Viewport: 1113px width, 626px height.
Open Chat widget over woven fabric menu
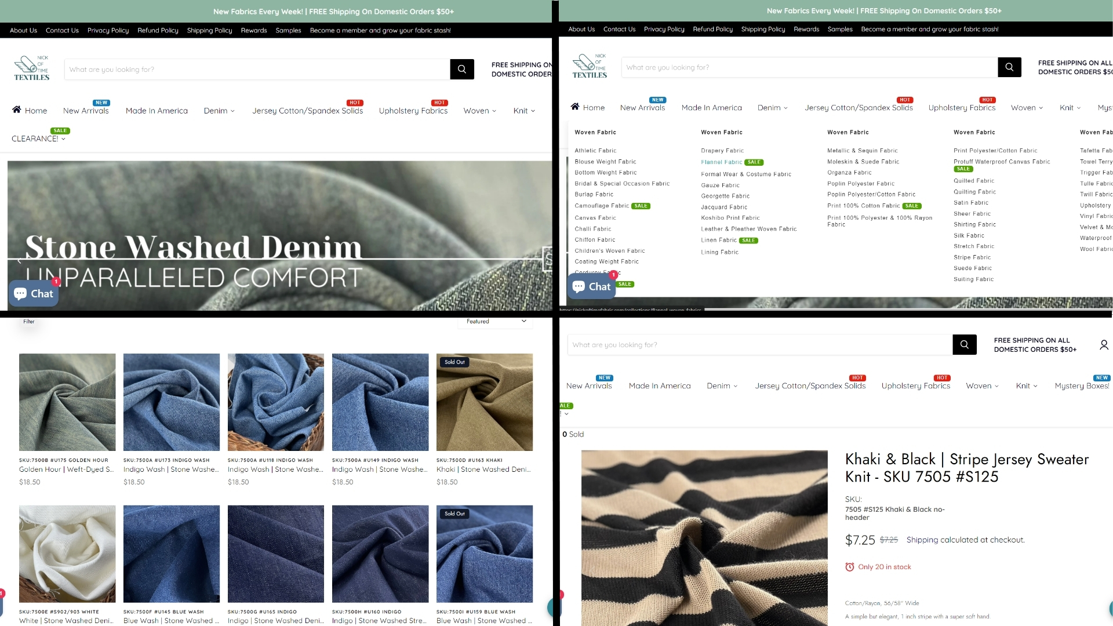pyautogui.click(x=591, y=286)
